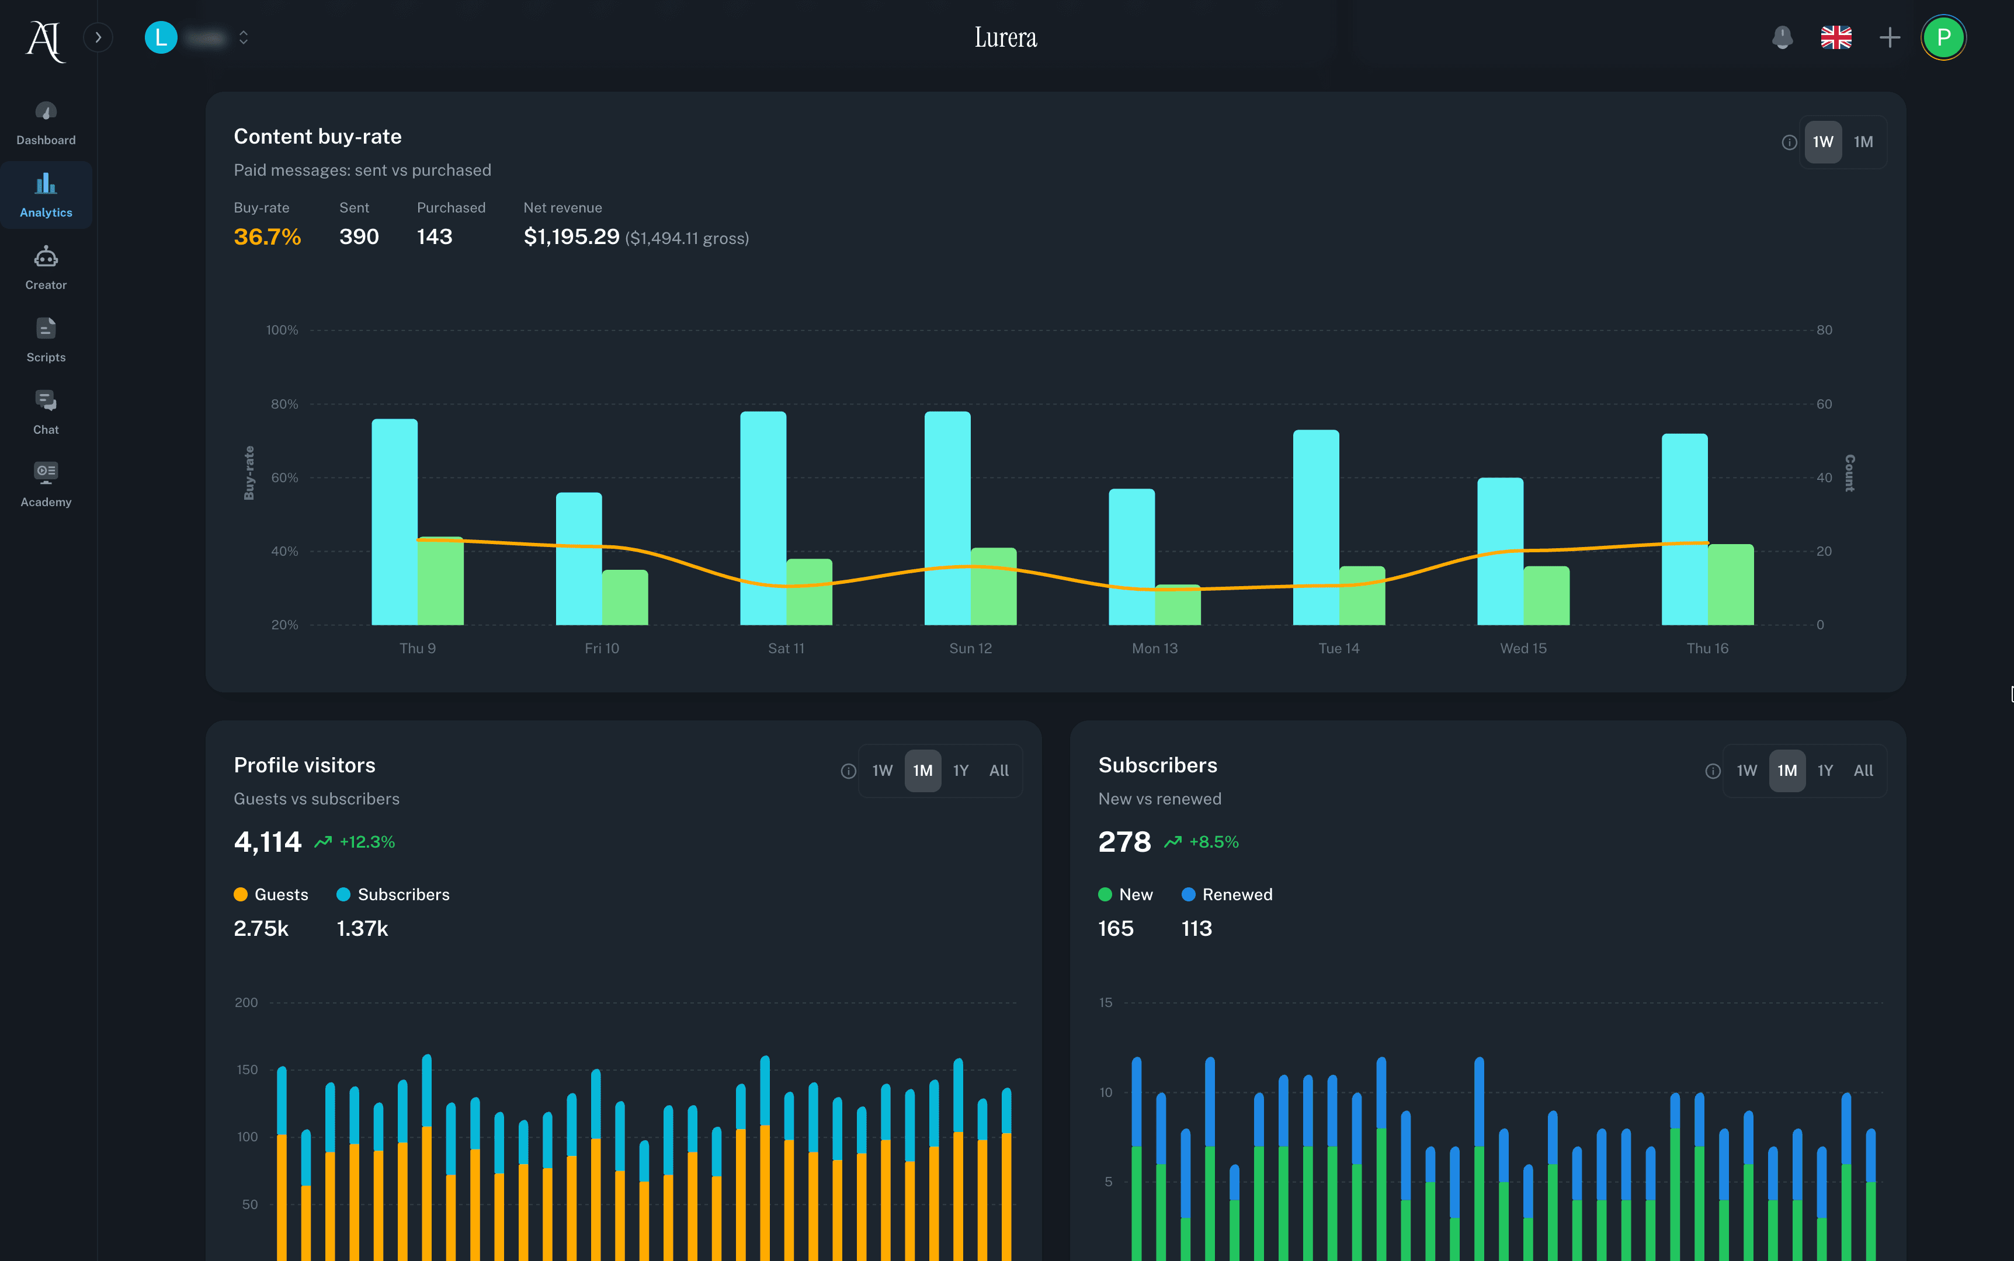Go to the Scripts section

coord(46,338)
